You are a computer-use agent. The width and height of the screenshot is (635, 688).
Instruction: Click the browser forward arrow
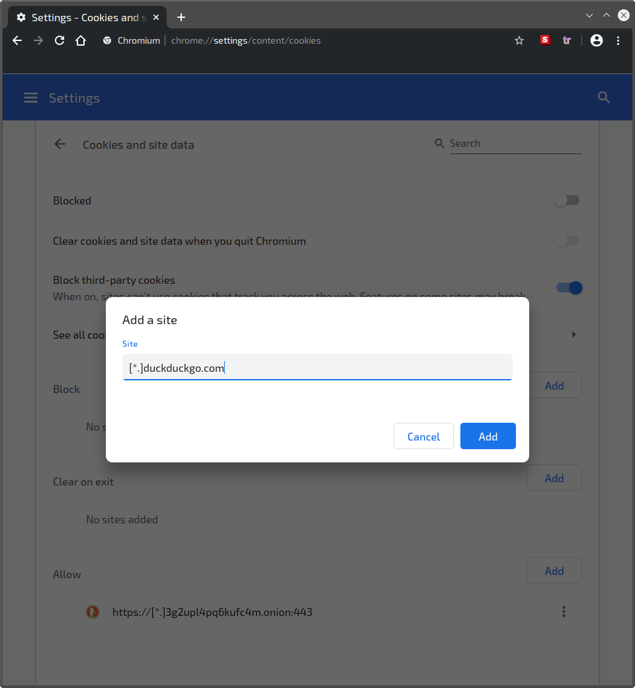coord(38,41)
